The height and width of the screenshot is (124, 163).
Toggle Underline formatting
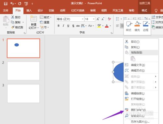68,26
